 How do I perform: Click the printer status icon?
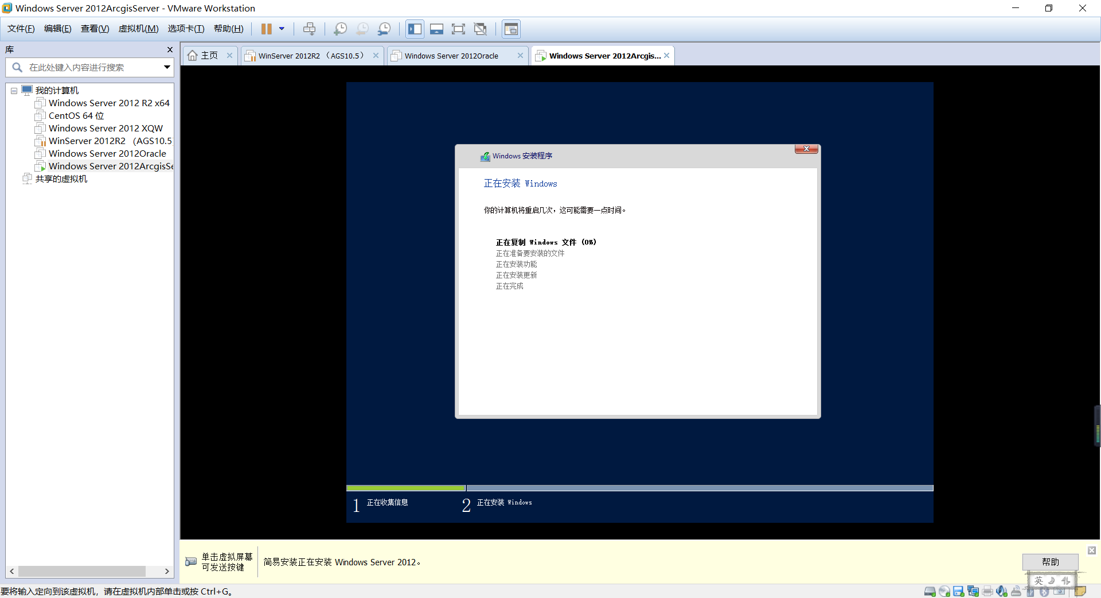[x=987, y=592]
